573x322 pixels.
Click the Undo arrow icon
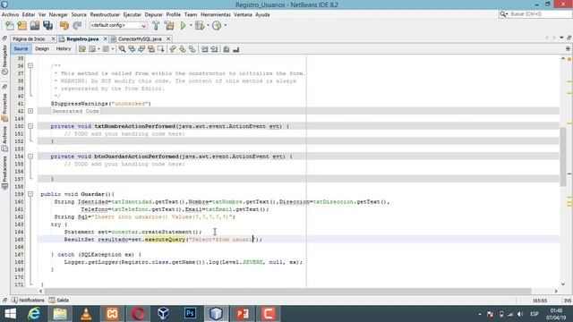(x=64, y=26)
